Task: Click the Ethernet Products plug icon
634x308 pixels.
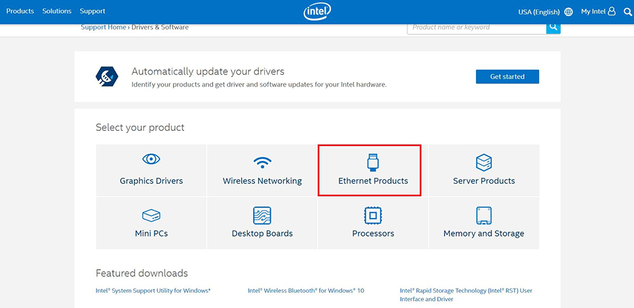Action: tap(372, 162)
